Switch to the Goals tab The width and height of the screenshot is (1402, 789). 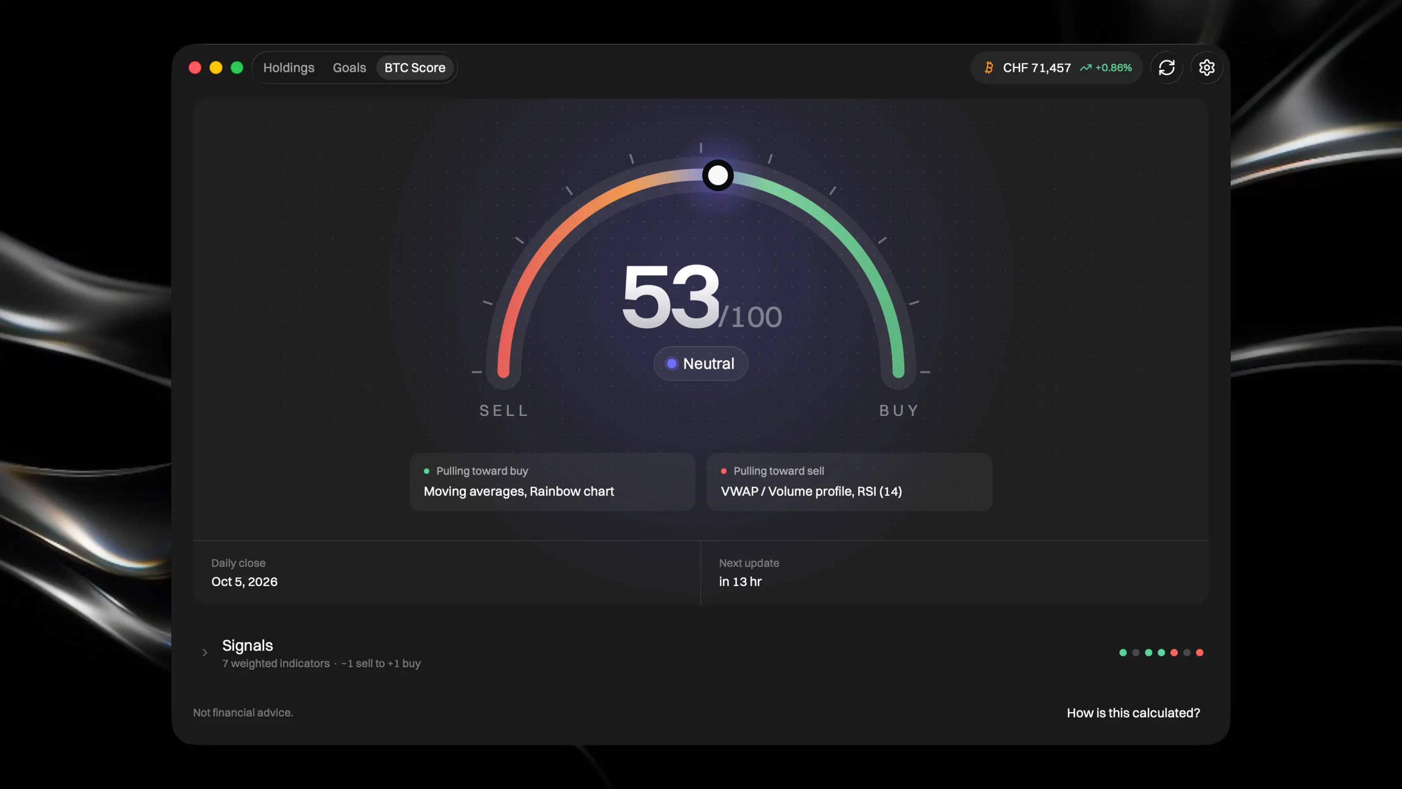coord(350,68)
